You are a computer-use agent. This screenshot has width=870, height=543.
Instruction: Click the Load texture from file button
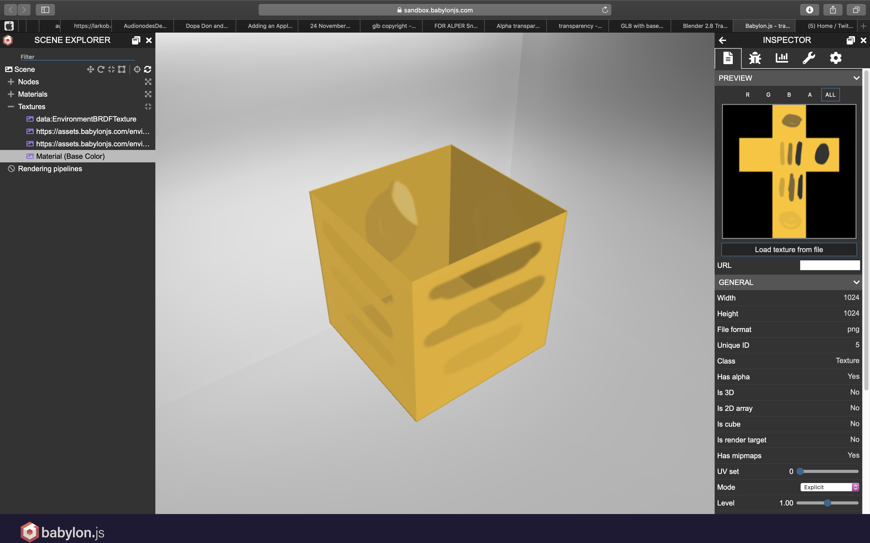tap(788, 249)
